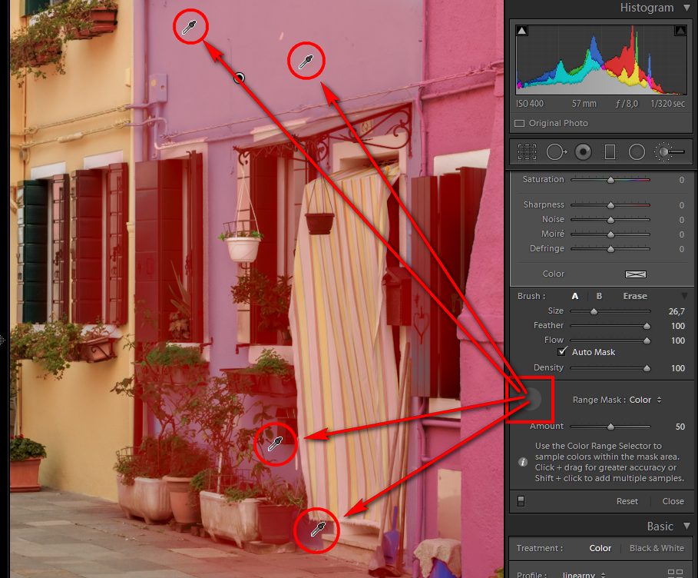This screenshot has height=578, width=698.
Task: Toggle the adjustment brush on/off switch
Action: 521,501
